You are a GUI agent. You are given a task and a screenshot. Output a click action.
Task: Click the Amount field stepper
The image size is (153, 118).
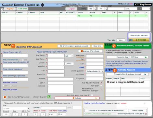[x=10, y=114]
